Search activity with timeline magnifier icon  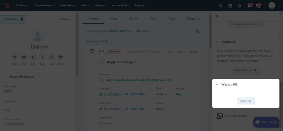198,32
